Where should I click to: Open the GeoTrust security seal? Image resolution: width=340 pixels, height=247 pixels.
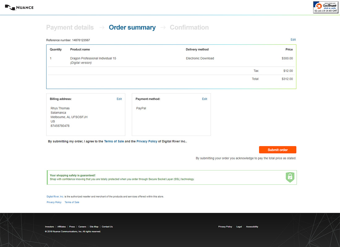[x=325, y=7]
